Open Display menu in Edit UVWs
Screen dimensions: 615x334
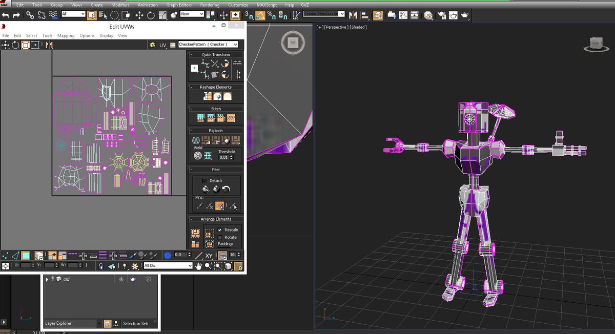tap(106, 36)
